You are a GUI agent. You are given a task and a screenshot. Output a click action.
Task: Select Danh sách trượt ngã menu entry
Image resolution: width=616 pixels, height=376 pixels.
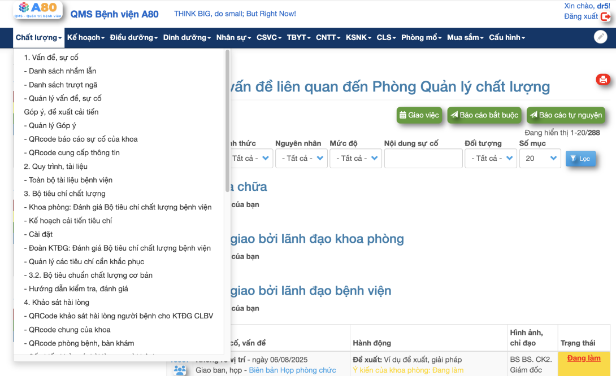click(63, 85)
